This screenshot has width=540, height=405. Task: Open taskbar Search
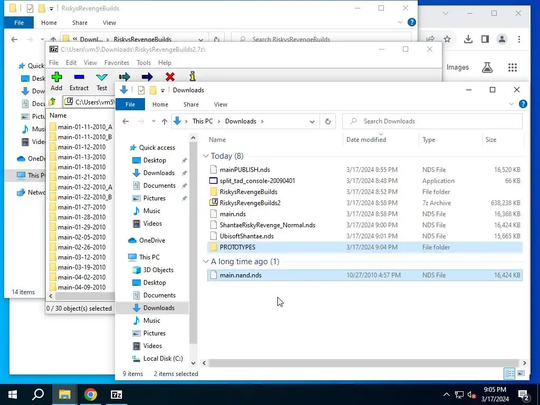[38, 394]
